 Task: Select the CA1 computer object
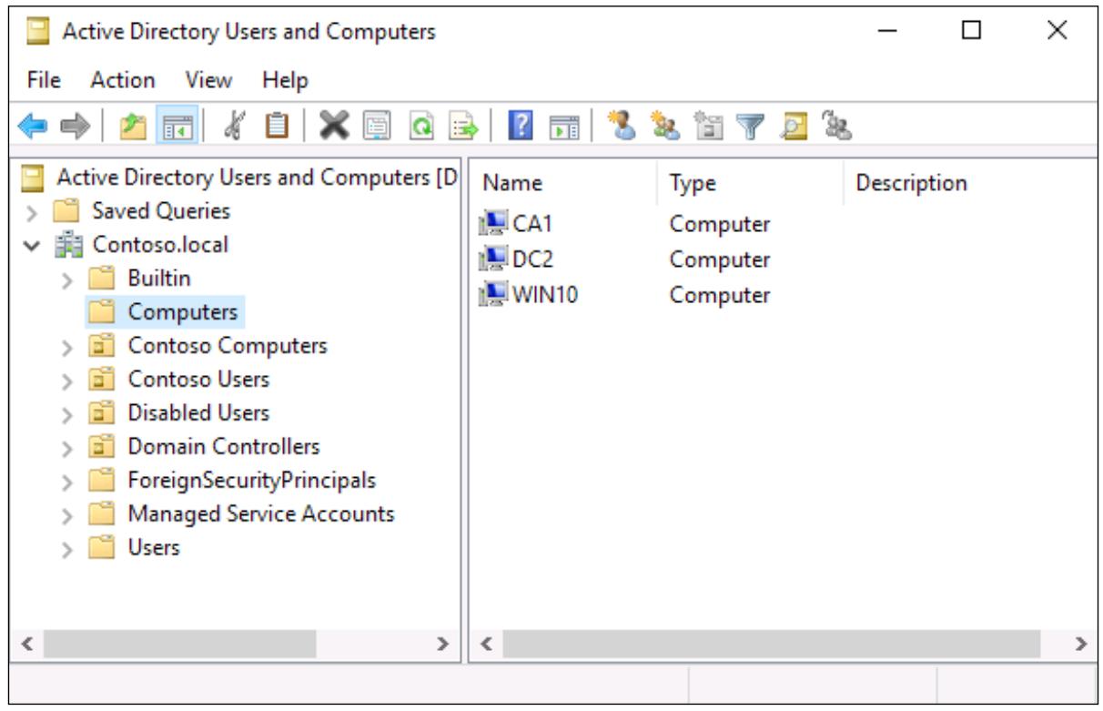point(533,224)
